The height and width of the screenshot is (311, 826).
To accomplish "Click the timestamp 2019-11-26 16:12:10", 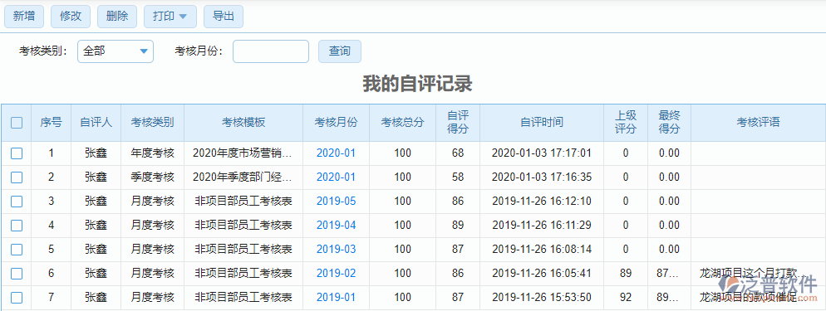I will pos(542,202).
